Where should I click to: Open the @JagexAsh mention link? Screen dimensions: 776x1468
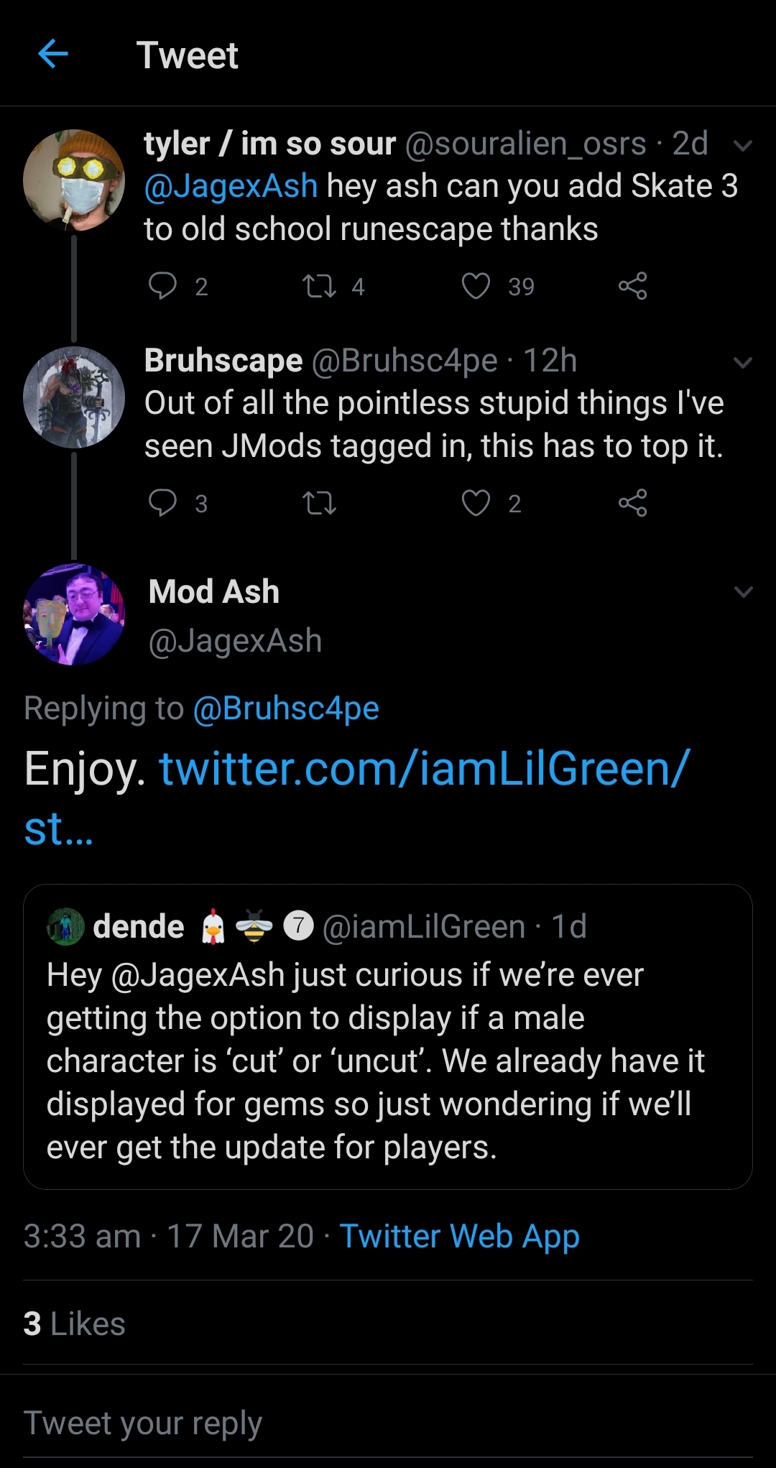[231, 186]
